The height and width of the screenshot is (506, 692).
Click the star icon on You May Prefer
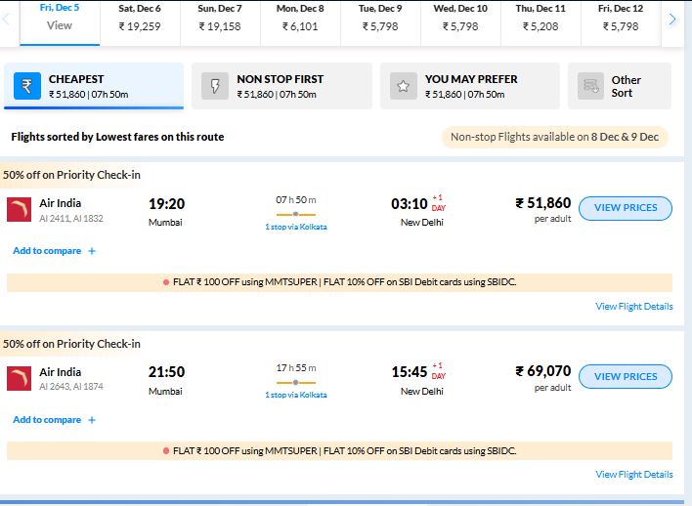[402, 86]
